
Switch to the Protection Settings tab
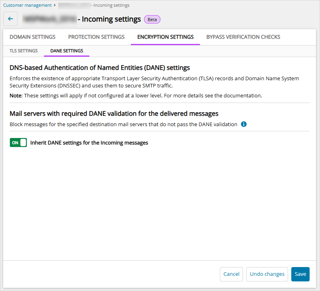96,37
